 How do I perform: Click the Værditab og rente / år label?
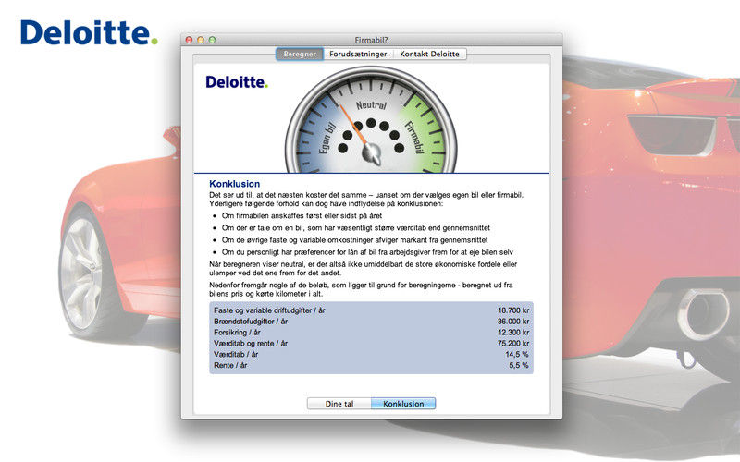click(x=251, y=343)
